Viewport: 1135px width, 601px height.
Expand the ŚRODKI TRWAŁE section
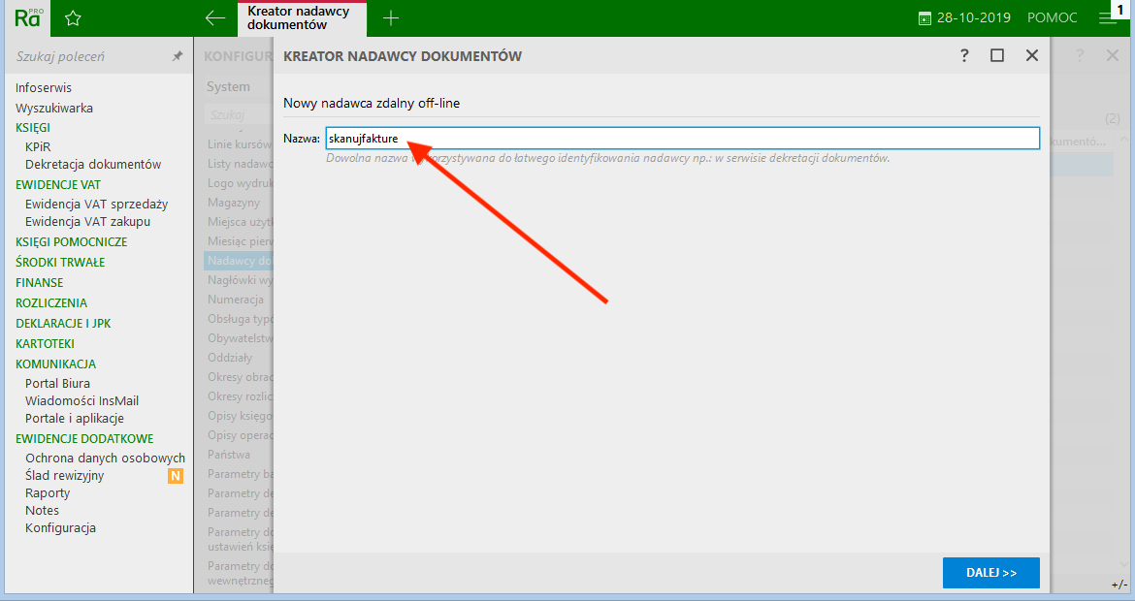coord(60,263)
